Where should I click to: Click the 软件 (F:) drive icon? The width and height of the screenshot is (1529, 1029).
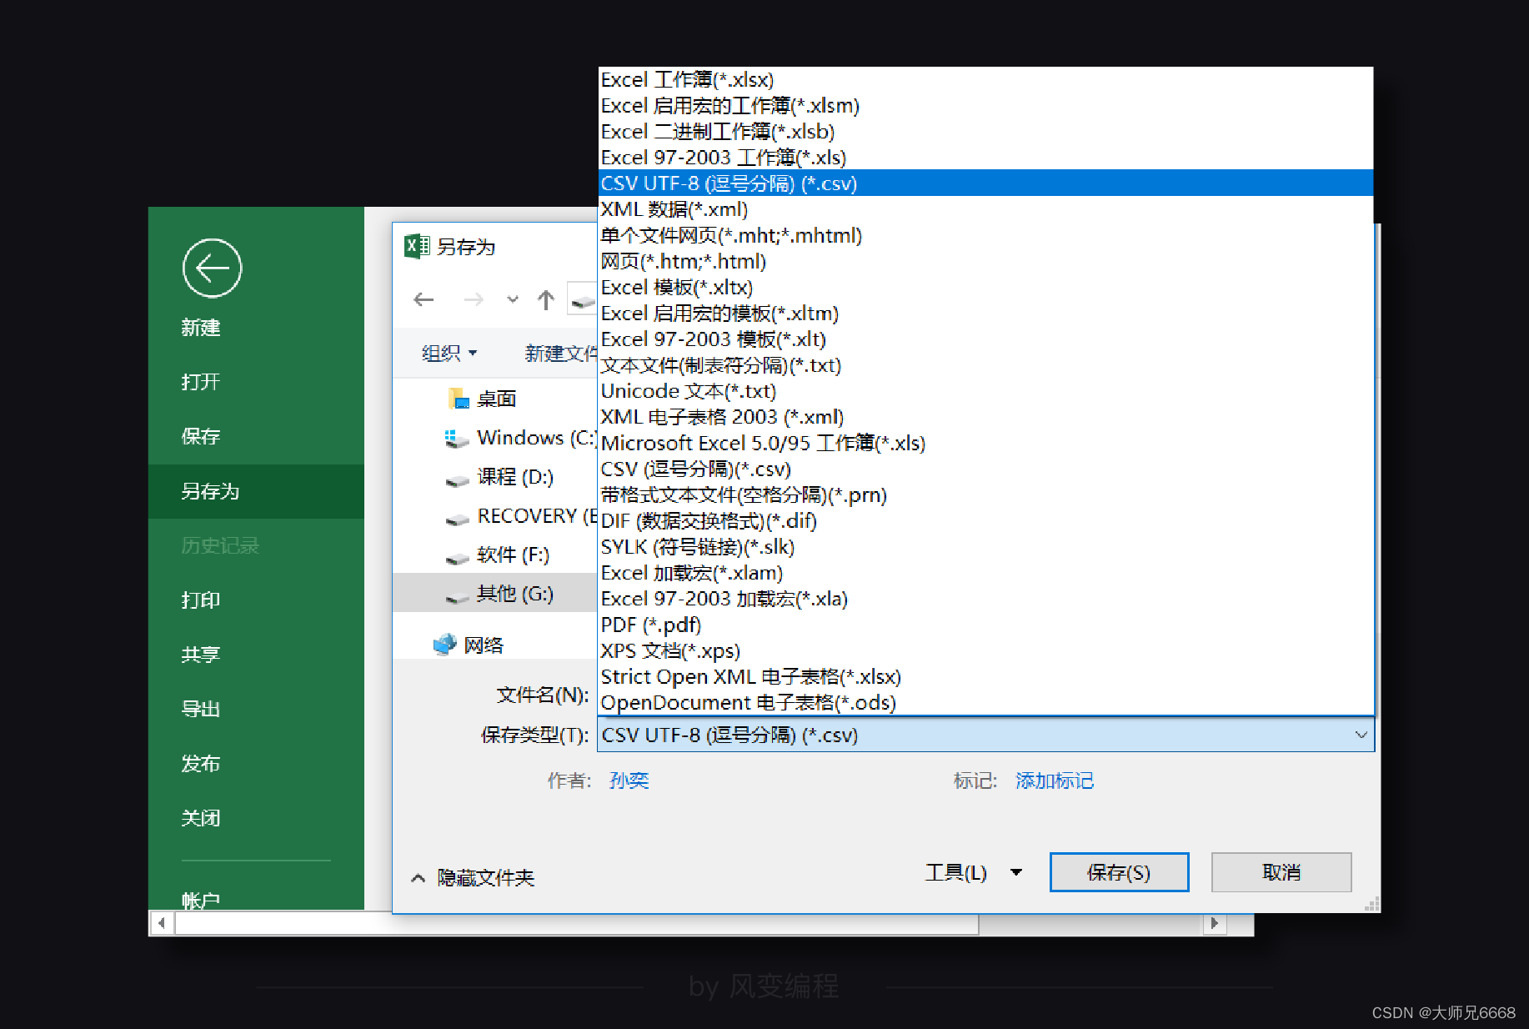click(x=457, y=557)
